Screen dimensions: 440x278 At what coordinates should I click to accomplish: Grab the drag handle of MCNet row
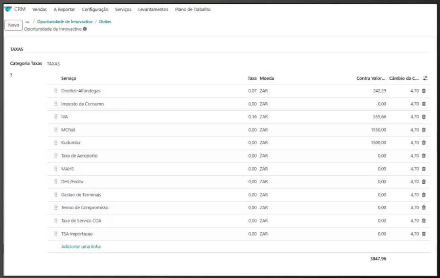[56, 130]
